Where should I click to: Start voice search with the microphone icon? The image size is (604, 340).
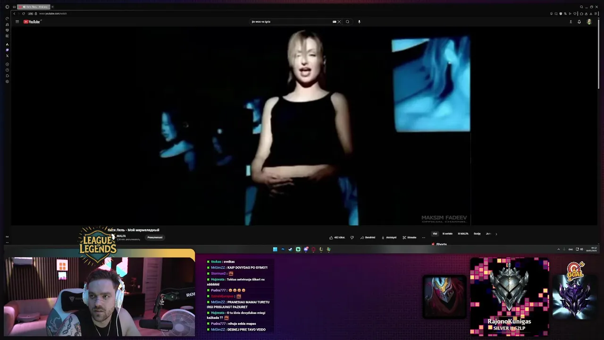359,22
